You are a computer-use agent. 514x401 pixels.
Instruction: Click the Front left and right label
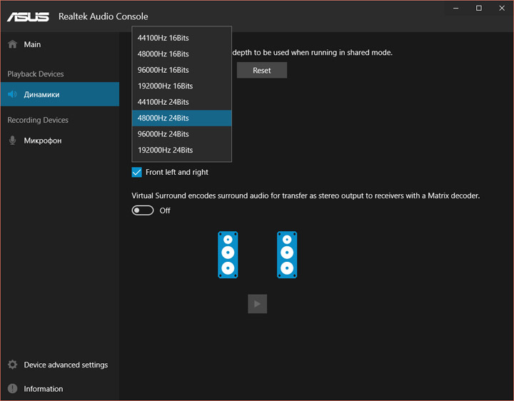click(177, 172)
